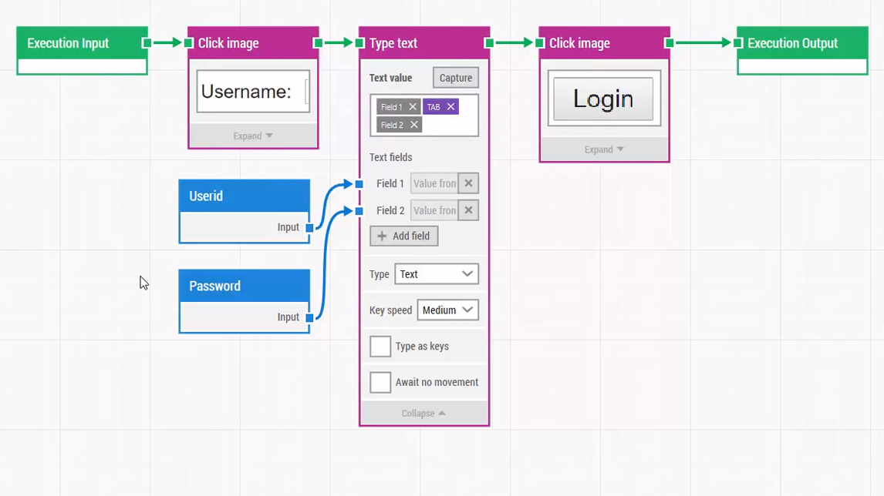Click the green output port of the Login node
This screenshot has height=496, width=884.
(668, 43)
